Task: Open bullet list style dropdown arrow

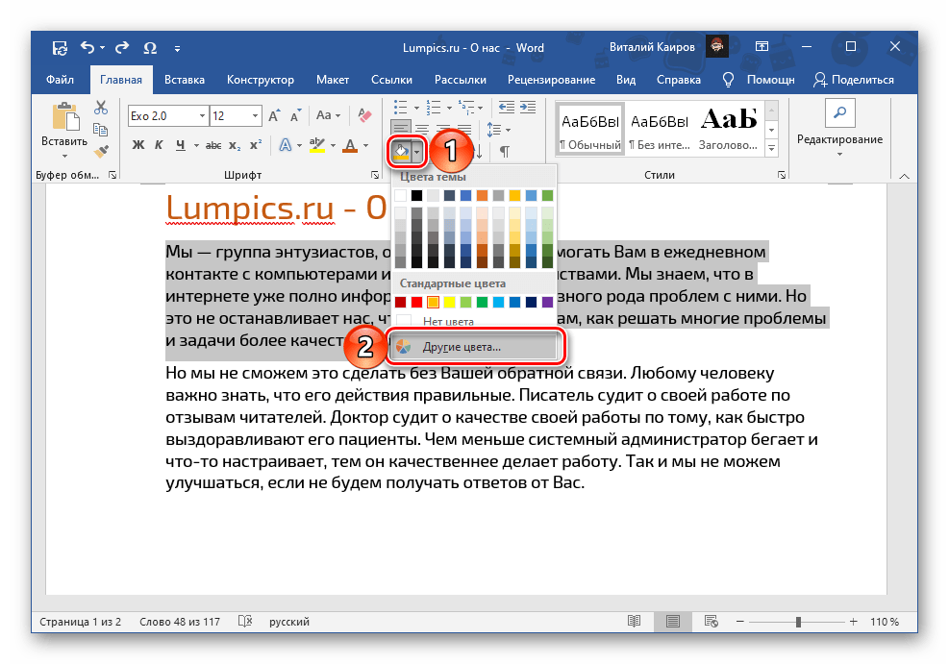Action: [x=416, y=109]
